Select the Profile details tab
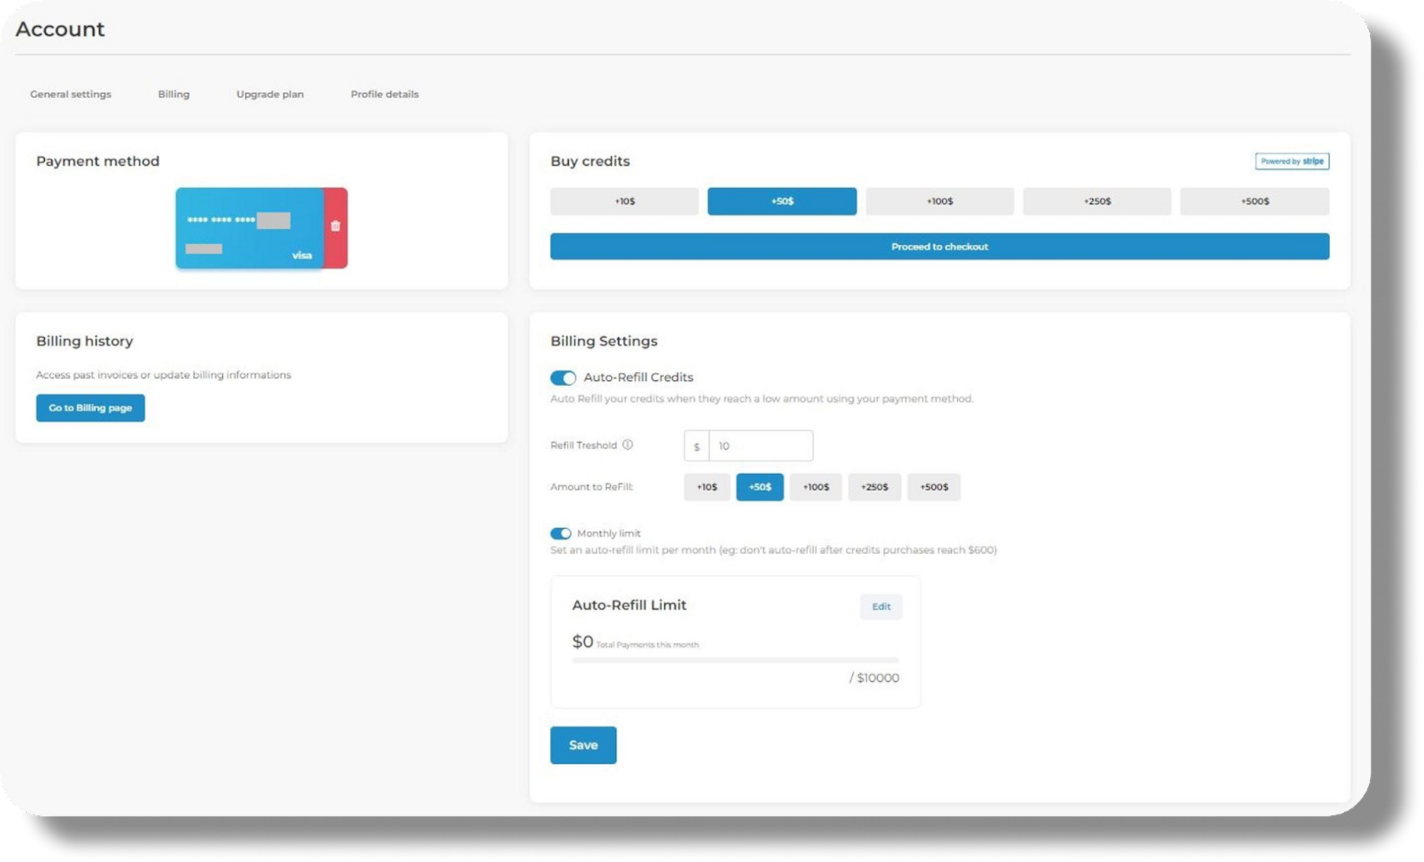 tap(384, 93)
